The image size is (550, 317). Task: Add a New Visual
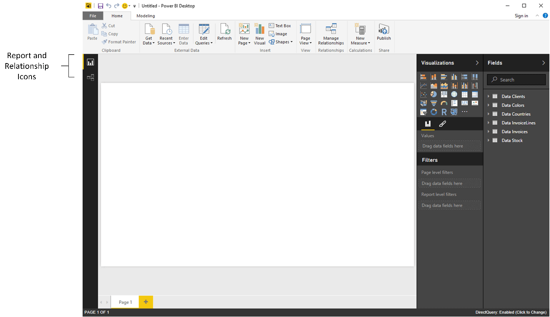[260, 34]
